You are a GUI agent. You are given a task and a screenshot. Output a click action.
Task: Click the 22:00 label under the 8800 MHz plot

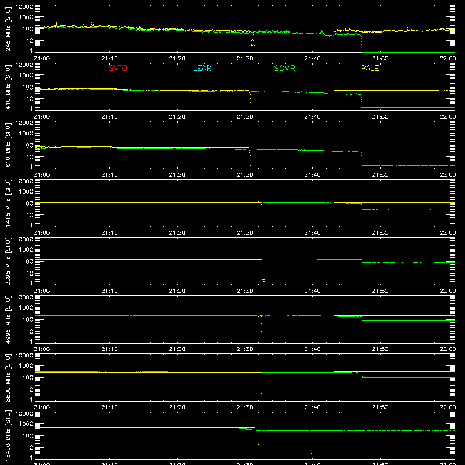[x=448, y=407]
